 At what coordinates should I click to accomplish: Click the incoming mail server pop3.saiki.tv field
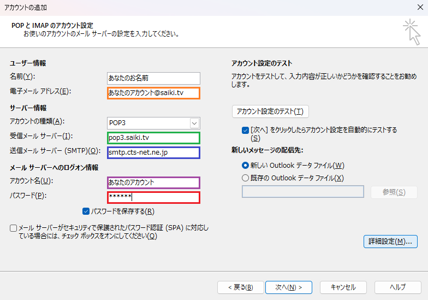tap(154, 138)
